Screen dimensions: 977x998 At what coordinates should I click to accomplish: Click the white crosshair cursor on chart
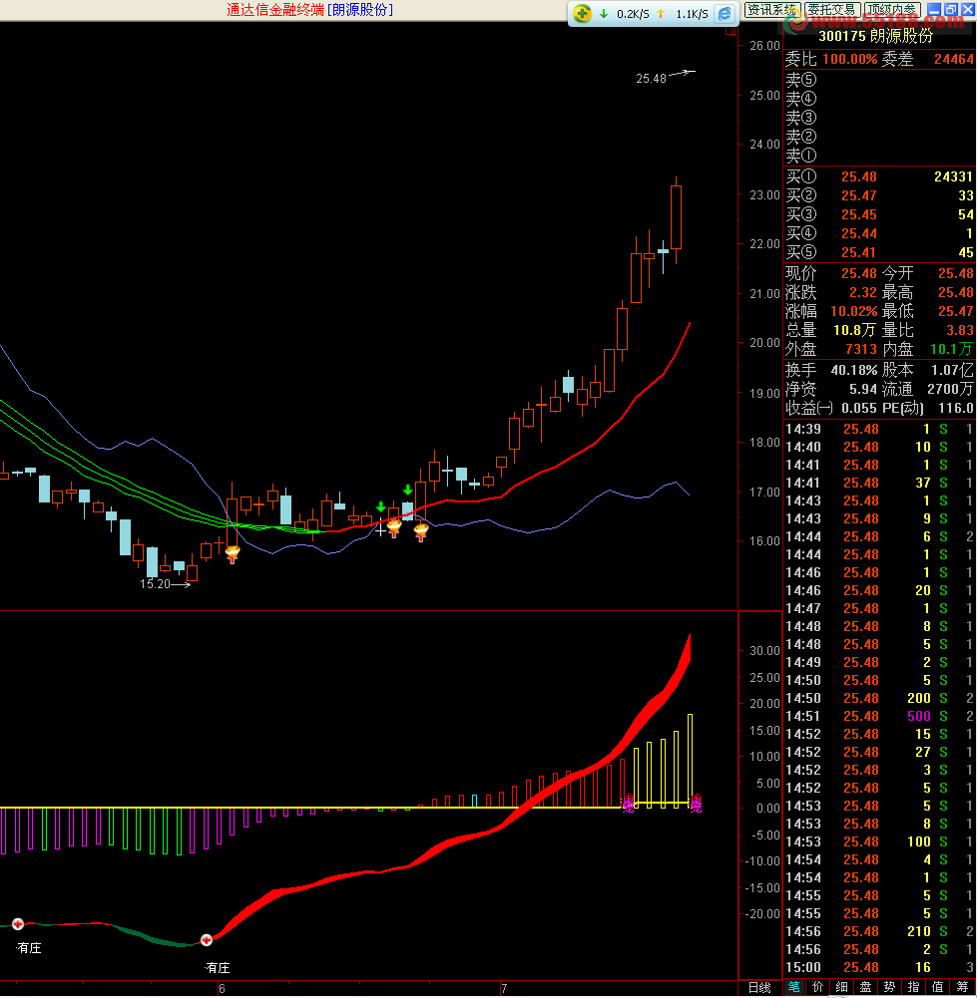point(380,530)
